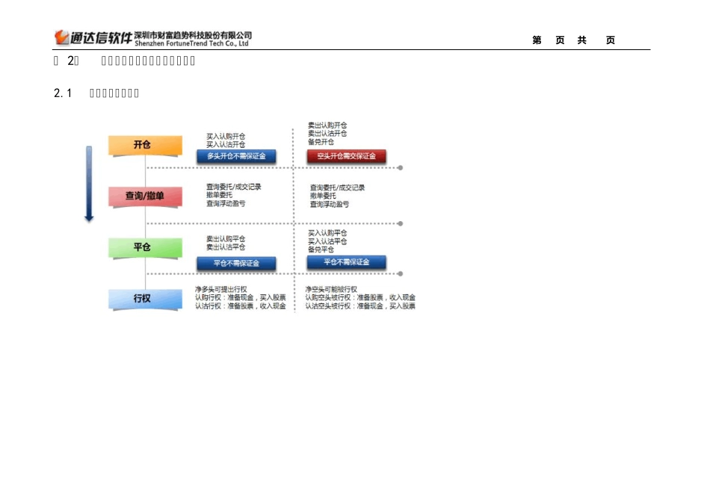The width and height of the screenshot is (710, 502).
Task: Click the 买入认购开仓 text
Action: pyautogui.click(x=226, y=136)
